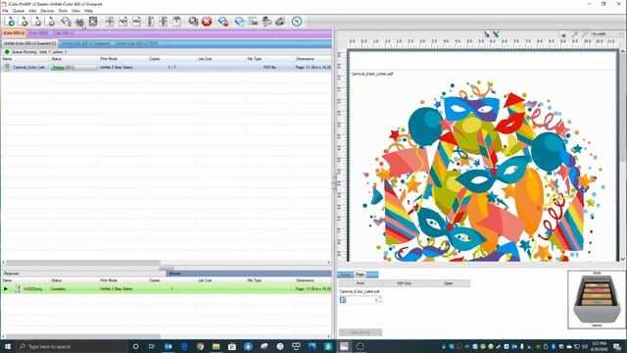
Task: Switch to the Browse tab
Action: [x=175, y=274]
